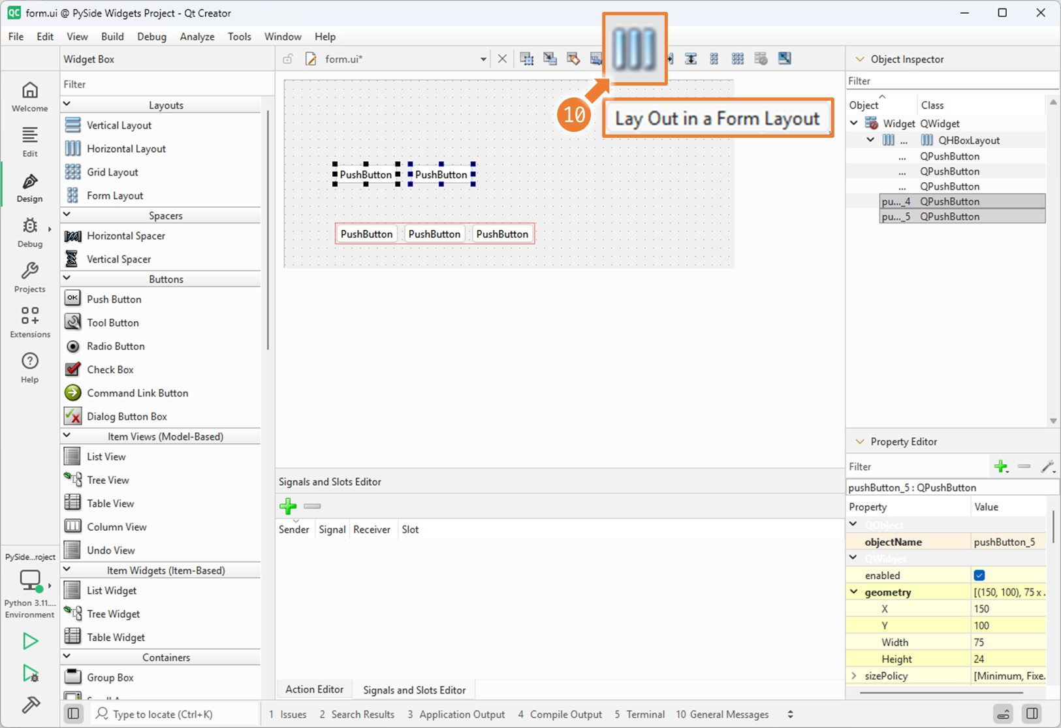Select Edit Widgets tool in toolbar
Screen dimensions: 1061x728
527,59
